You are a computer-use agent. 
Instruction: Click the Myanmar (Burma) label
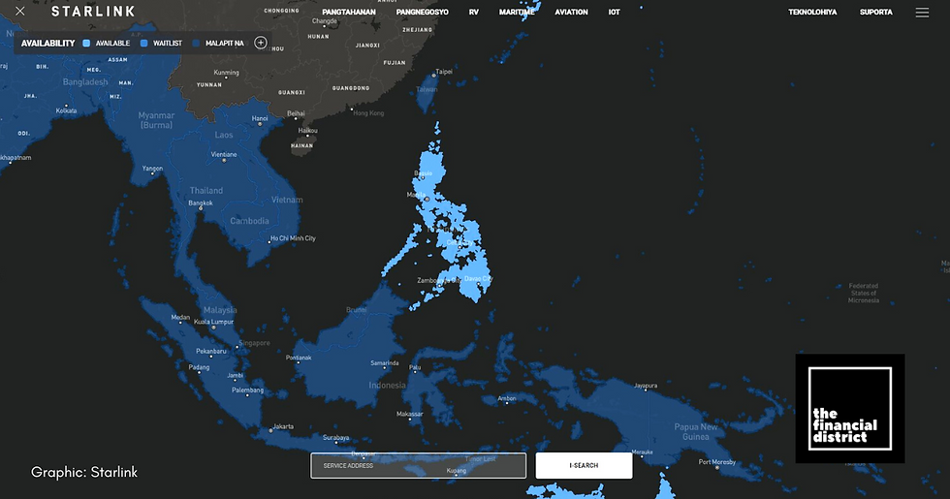click(156, 120)
